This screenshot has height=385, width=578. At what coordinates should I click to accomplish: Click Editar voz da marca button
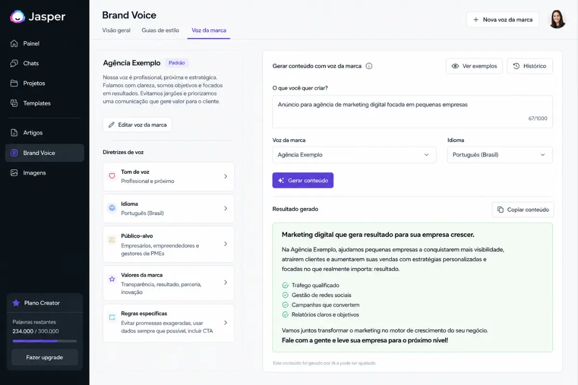click(137, 125)
